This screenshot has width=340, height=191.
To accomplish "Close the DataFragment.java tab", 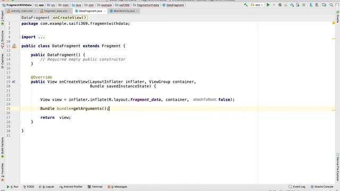I will point(105,11).
